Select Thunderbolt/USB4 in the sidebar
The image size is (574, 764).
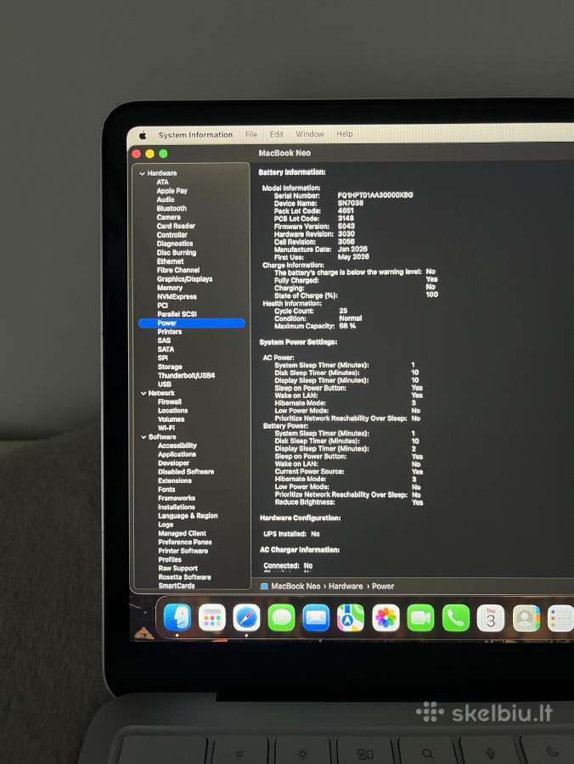point(186,376)
